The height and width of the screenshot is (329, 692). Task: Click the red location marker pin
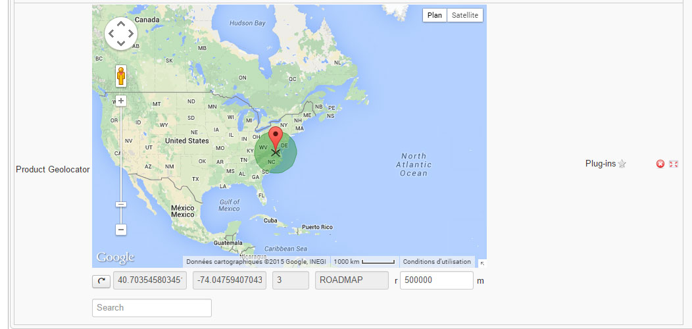point(276,139)
